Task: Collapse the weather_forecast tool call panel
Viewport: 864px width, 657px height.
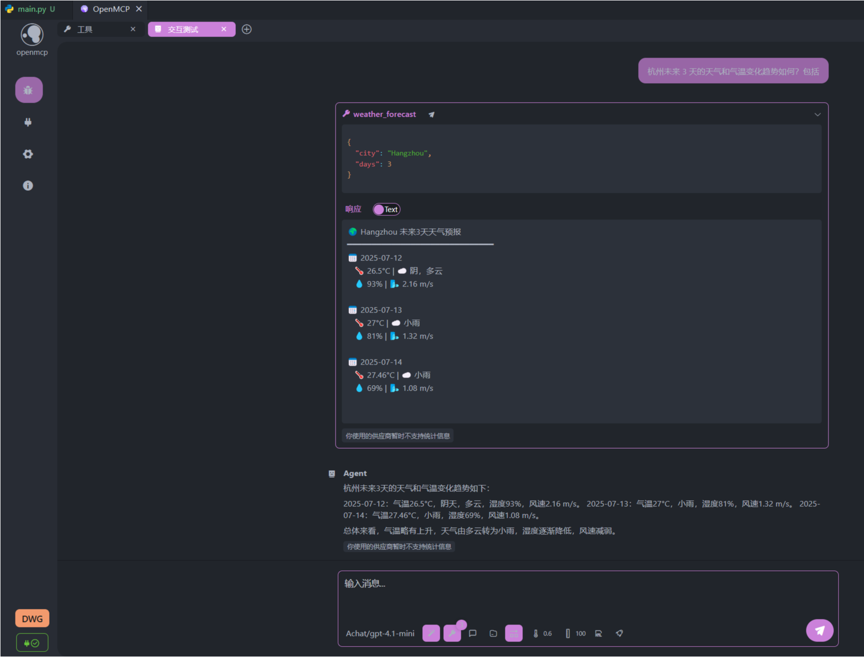Action: [817, 114]
